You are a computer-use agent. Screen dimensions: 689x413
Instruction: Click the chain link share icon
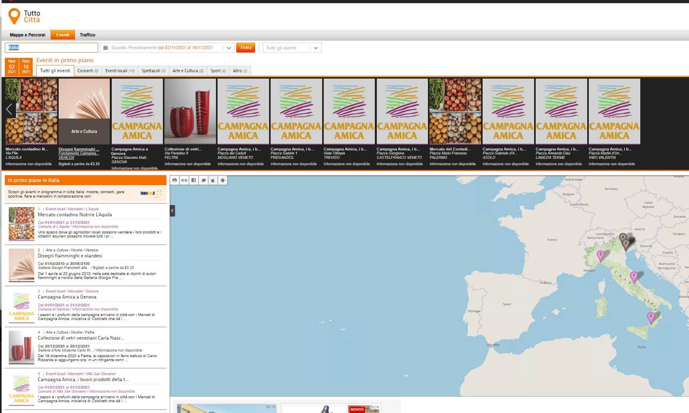184,180
